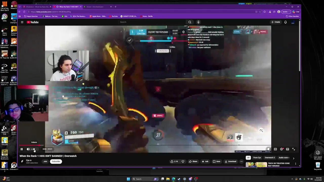Viewport: 324px width, 182px height.
Task: Open the tab list dropdown arrow
Action: 20,7
